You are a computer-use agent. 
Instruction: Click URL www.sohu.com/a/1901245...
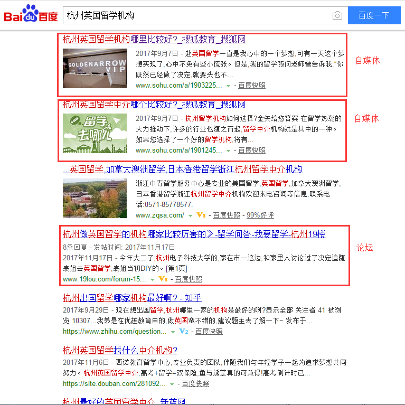click(x=178, y=150)
